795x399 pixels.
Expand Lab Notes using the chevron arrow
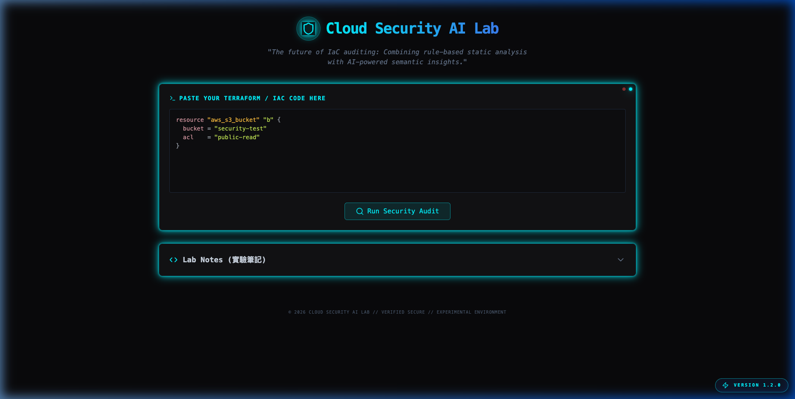620,260
